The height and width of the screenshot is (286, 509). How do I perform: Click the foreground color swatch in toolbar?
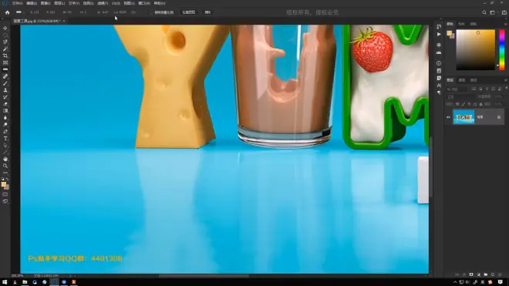[x=4, y=184]
